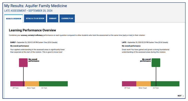Click 'On Track' label under the Late chart
This screenshot has width=188, height=101.
click(x=156, y=88)
